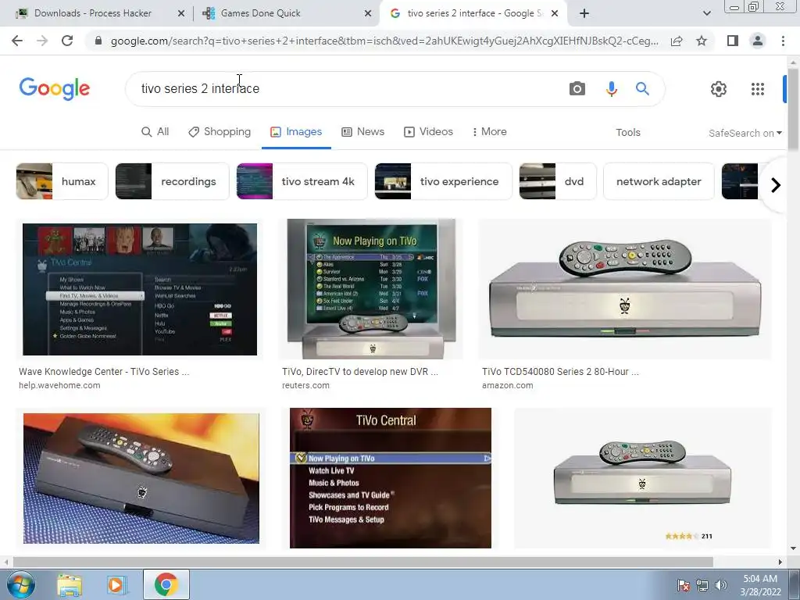The width and height of the screenshot is (800, 600).
Task: Close the Downloads - Process Hacker tab
Action: [181, 13]
